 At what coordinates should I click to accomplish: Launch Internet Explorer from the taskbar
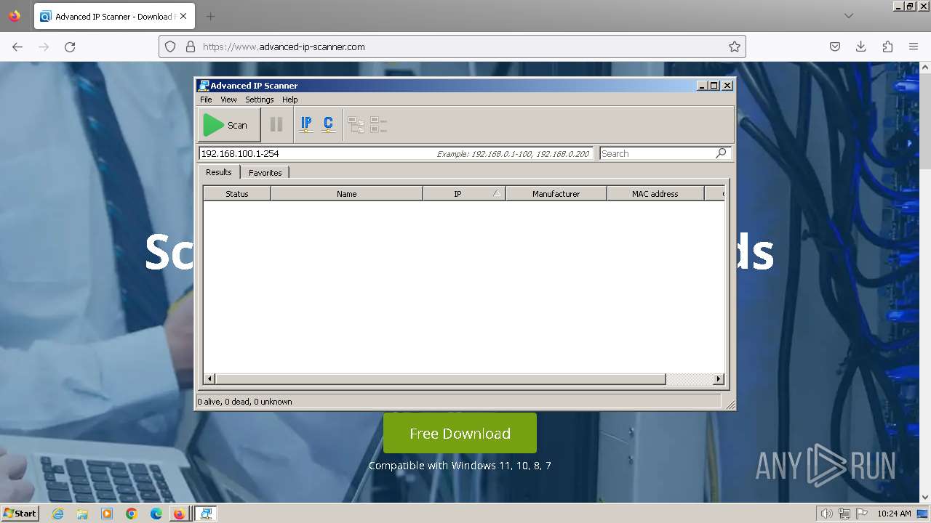click(x=57, y=514)
